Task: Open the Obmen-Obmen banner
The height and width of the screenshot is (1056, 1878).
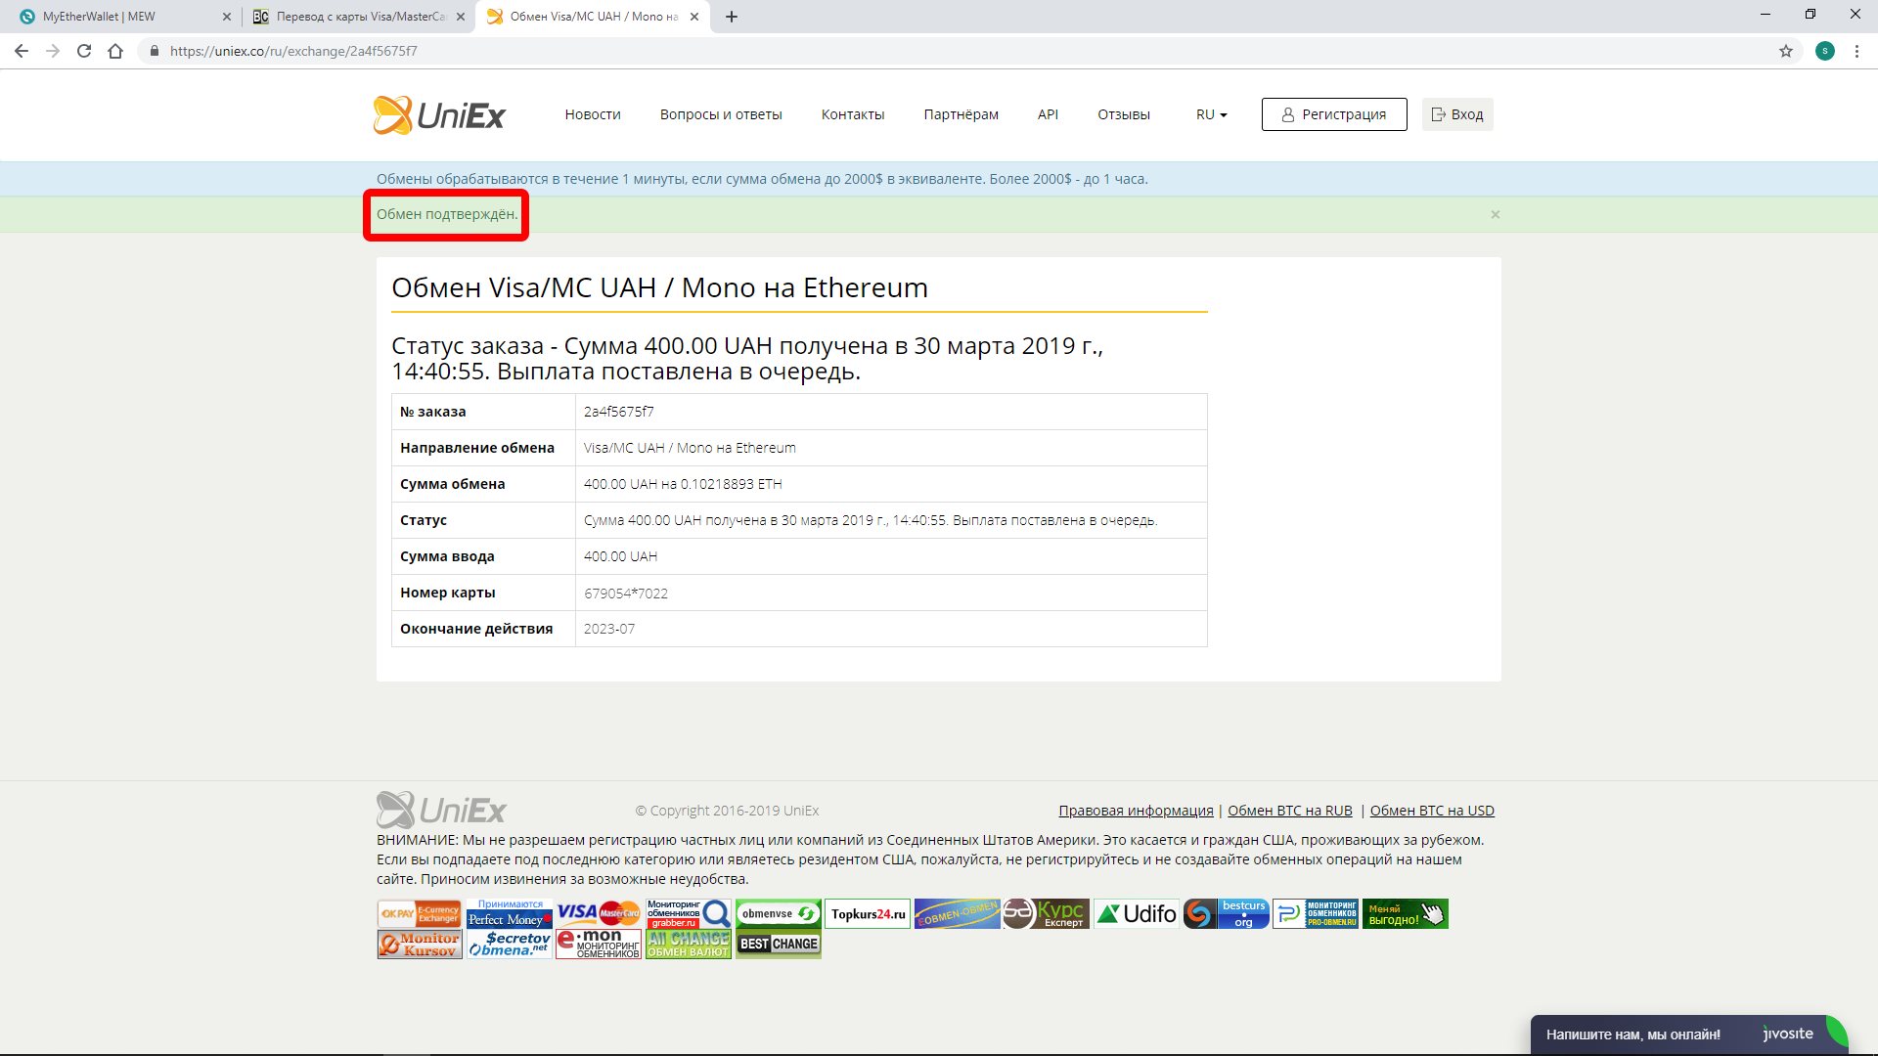Action: coord(958,914)
